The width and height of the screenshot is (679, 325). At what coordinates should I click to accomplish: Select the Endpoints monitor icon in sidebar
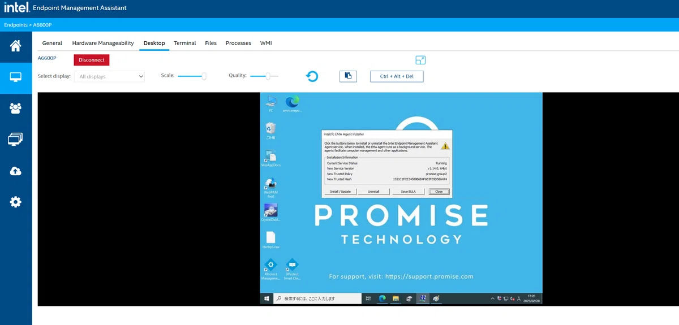[16, 77]
